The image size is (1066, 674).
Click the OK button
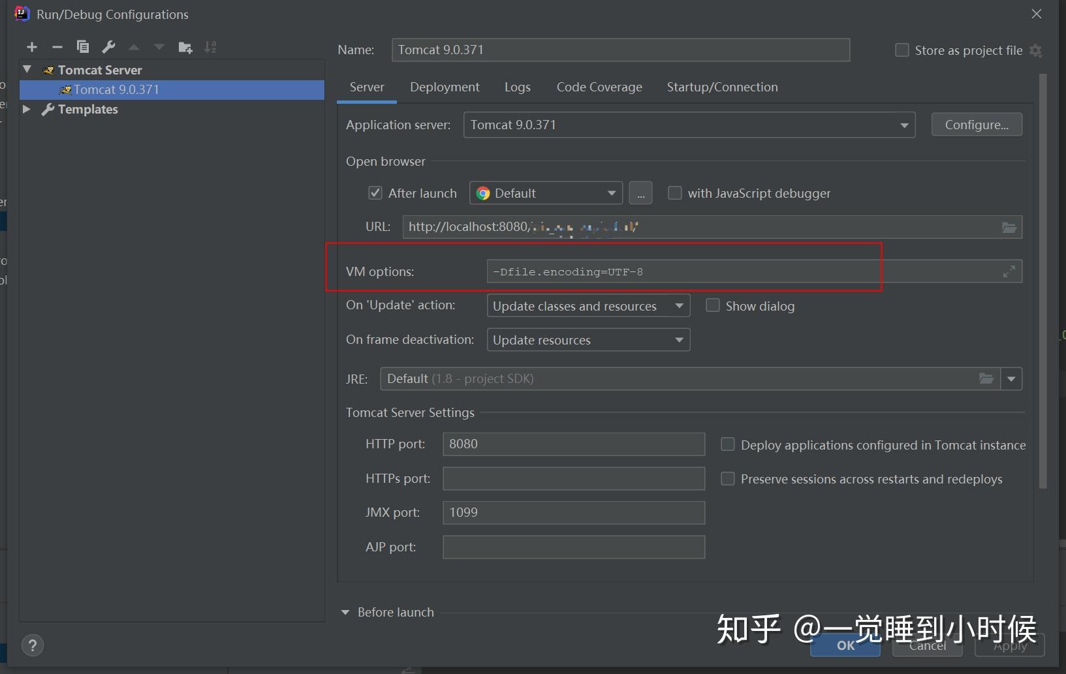[x=845, y=645]
